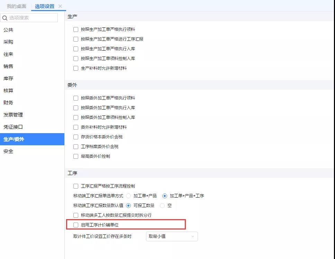This screenshot has height=259, width=335.
Task: Close the 选项设置 tab
Action: pyautogui.click(x=60, y=6)
